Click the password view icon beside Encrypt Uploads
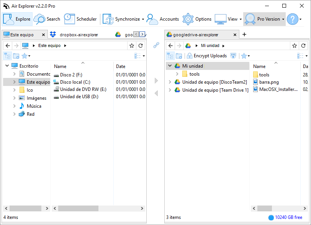 click(x=233, y=56)
